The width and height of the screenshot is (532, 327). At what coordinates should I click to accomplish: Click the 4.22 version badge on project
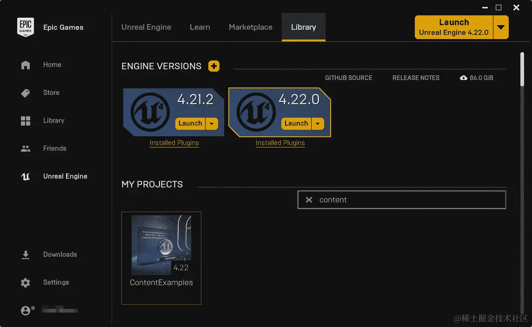point(181,267)
